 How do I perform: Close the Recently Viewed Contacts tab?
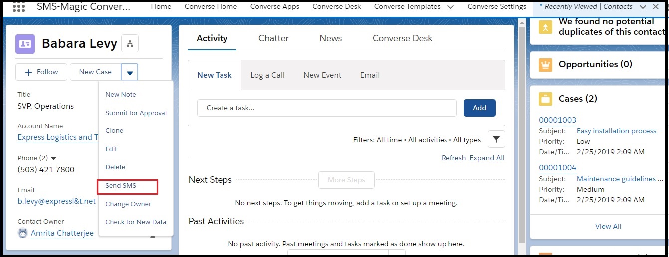coord(656,7)
